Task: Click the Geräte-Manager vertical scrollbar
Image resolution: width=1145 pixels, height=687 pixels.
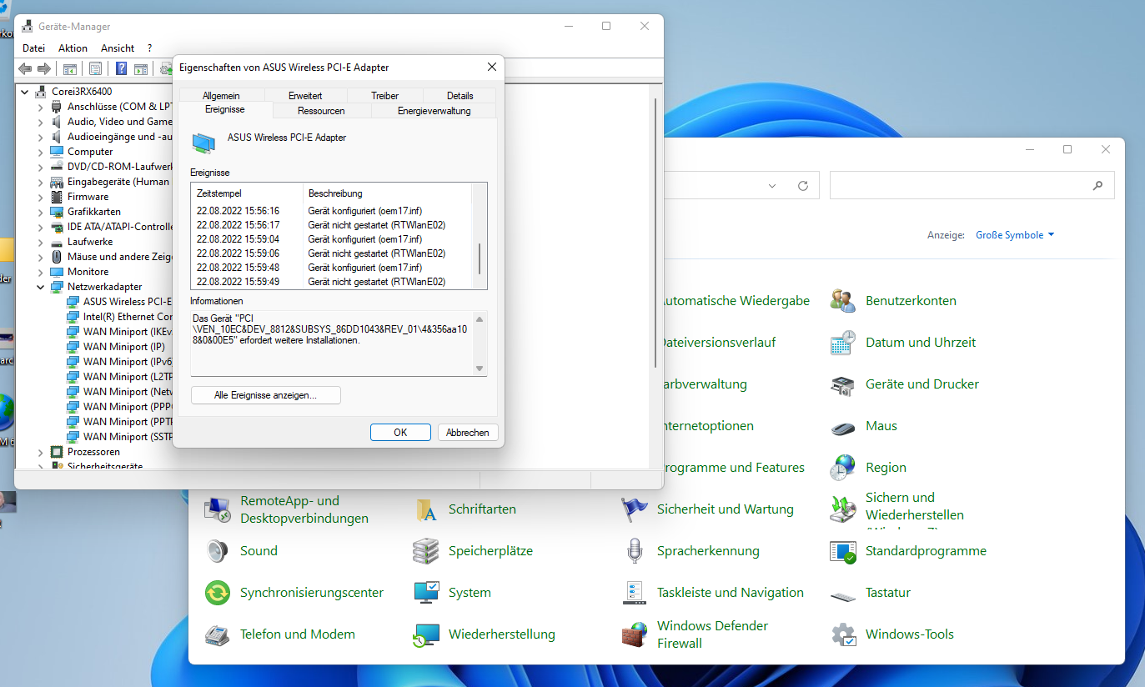Action: coord(655,233)
